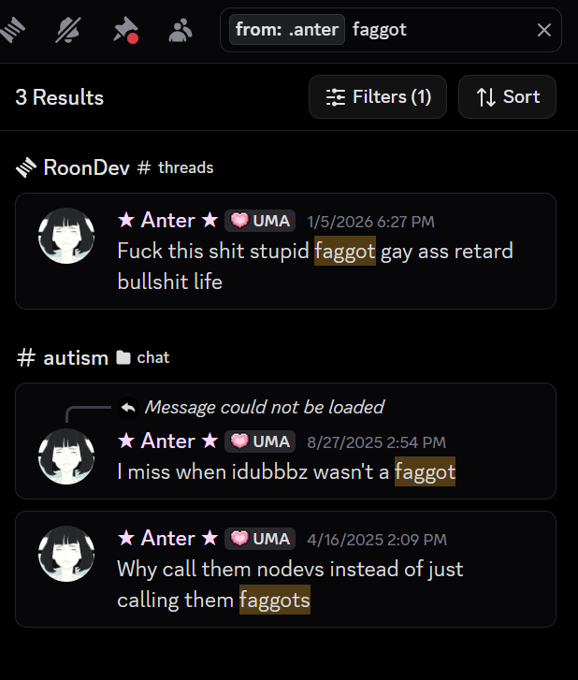
Task: Open the Filters (1) dropdown
Action: pyautogui.click(x=378, y=96)
